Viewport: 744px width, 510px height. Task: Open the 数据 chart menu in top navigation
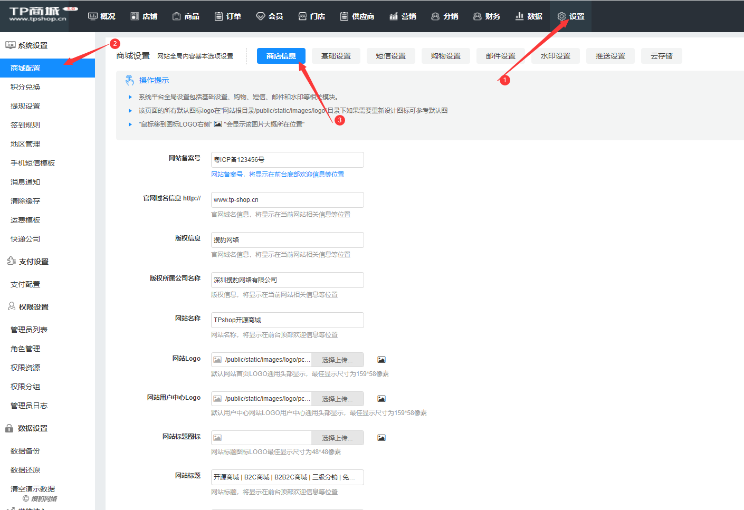pyautogui.click(x=529, y=16)
